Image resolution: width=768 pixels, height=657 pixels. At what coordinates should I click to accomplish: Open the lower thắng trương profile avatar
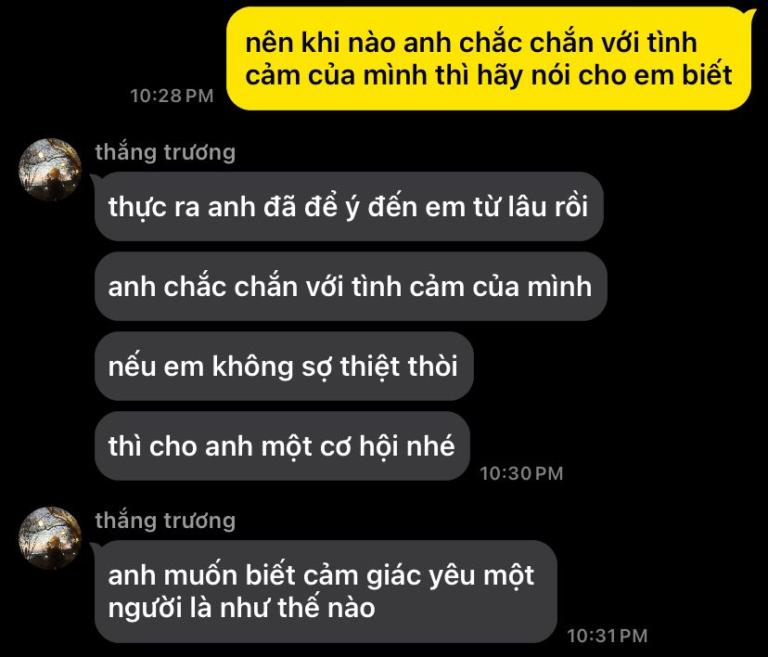pyautogui.click(x=50, y=538)
